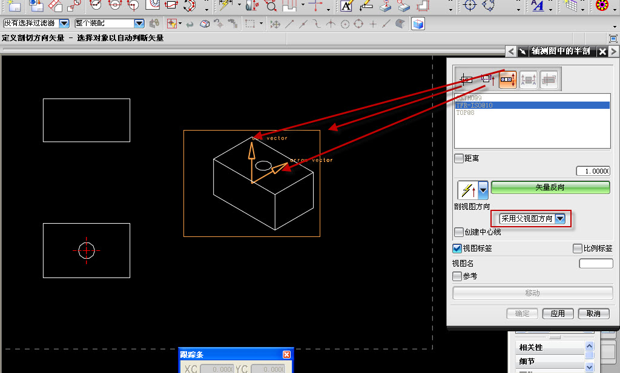Click the grayed 确定 button
The width and height of the screenshot is (620, 373).
tap(523, 313)
